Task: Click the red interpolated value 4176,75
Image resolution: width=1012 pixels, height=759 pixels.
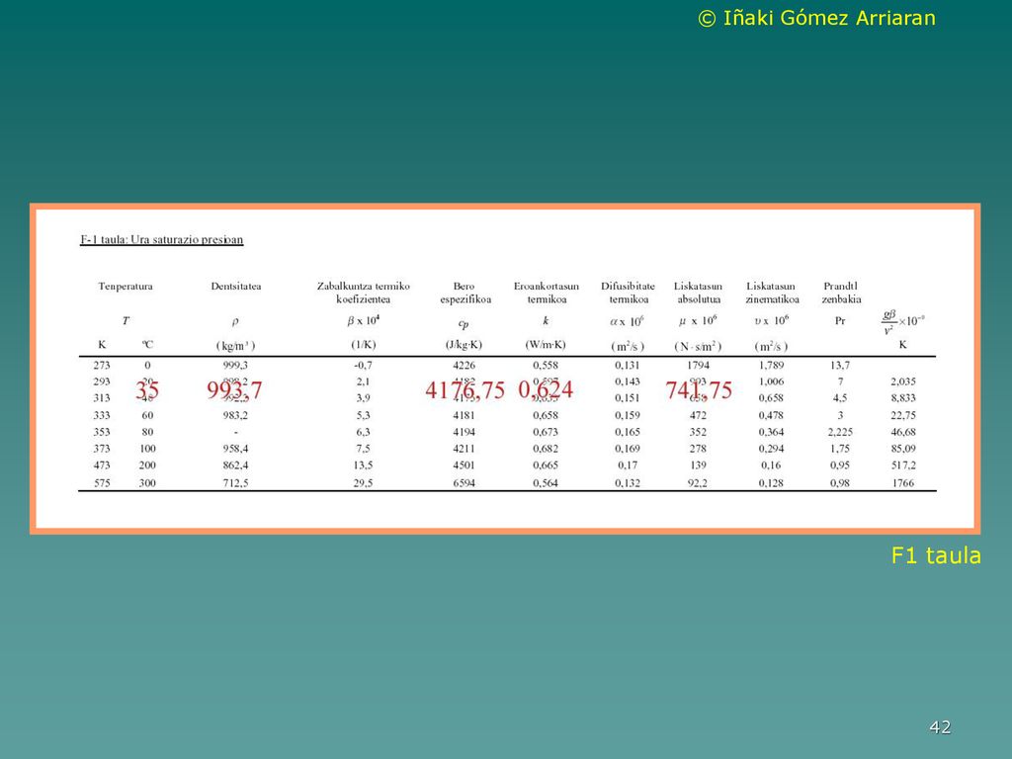Action: 464,389
